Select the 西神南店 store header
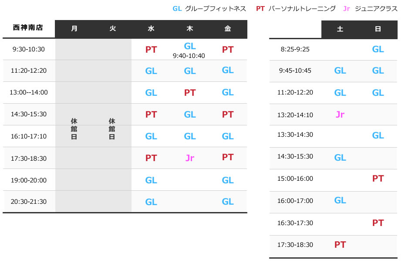The height and width of the screenshot is (263, 405). (28, 28)
